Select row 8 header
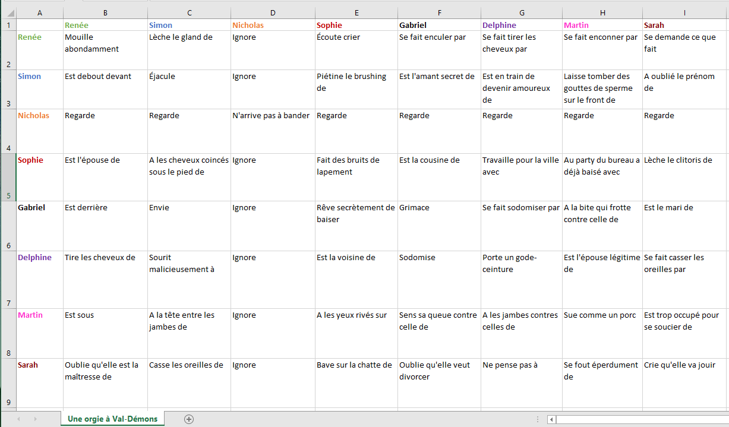 [x=8, y=333]
